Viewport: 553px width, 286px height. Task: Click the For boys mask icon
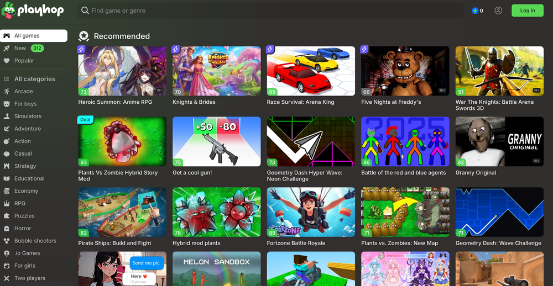[6, 104]
